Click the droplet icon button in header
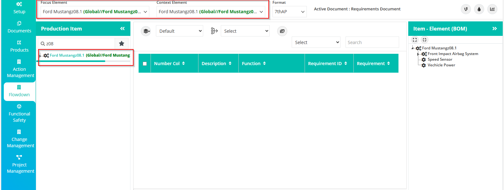The height and width of the screenshot is (190, 504). click(x=479, y=9)
